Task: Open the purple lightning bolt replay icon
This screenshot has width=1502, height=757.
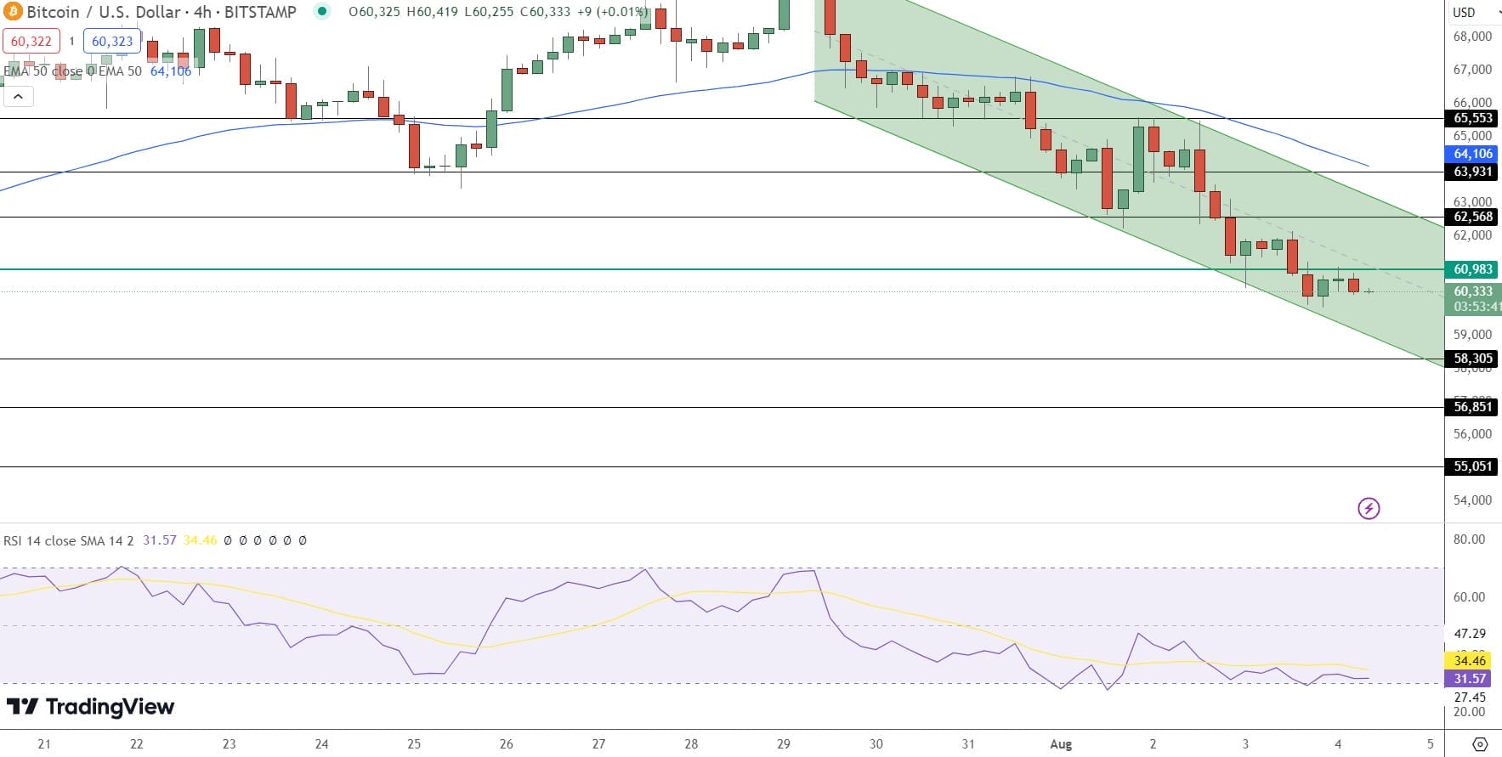Action: (1369, 508)
